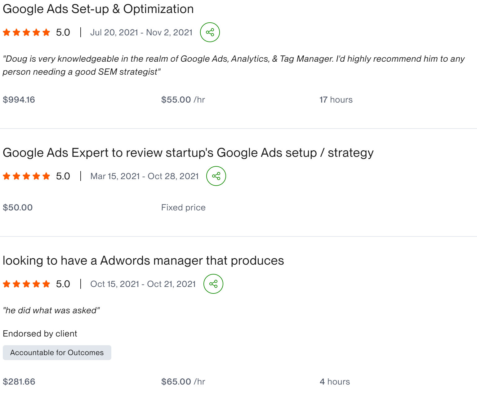Share the Google Ads Expert startup review
The height and width of the screenshot is (396, 477).
pos(216,176)
